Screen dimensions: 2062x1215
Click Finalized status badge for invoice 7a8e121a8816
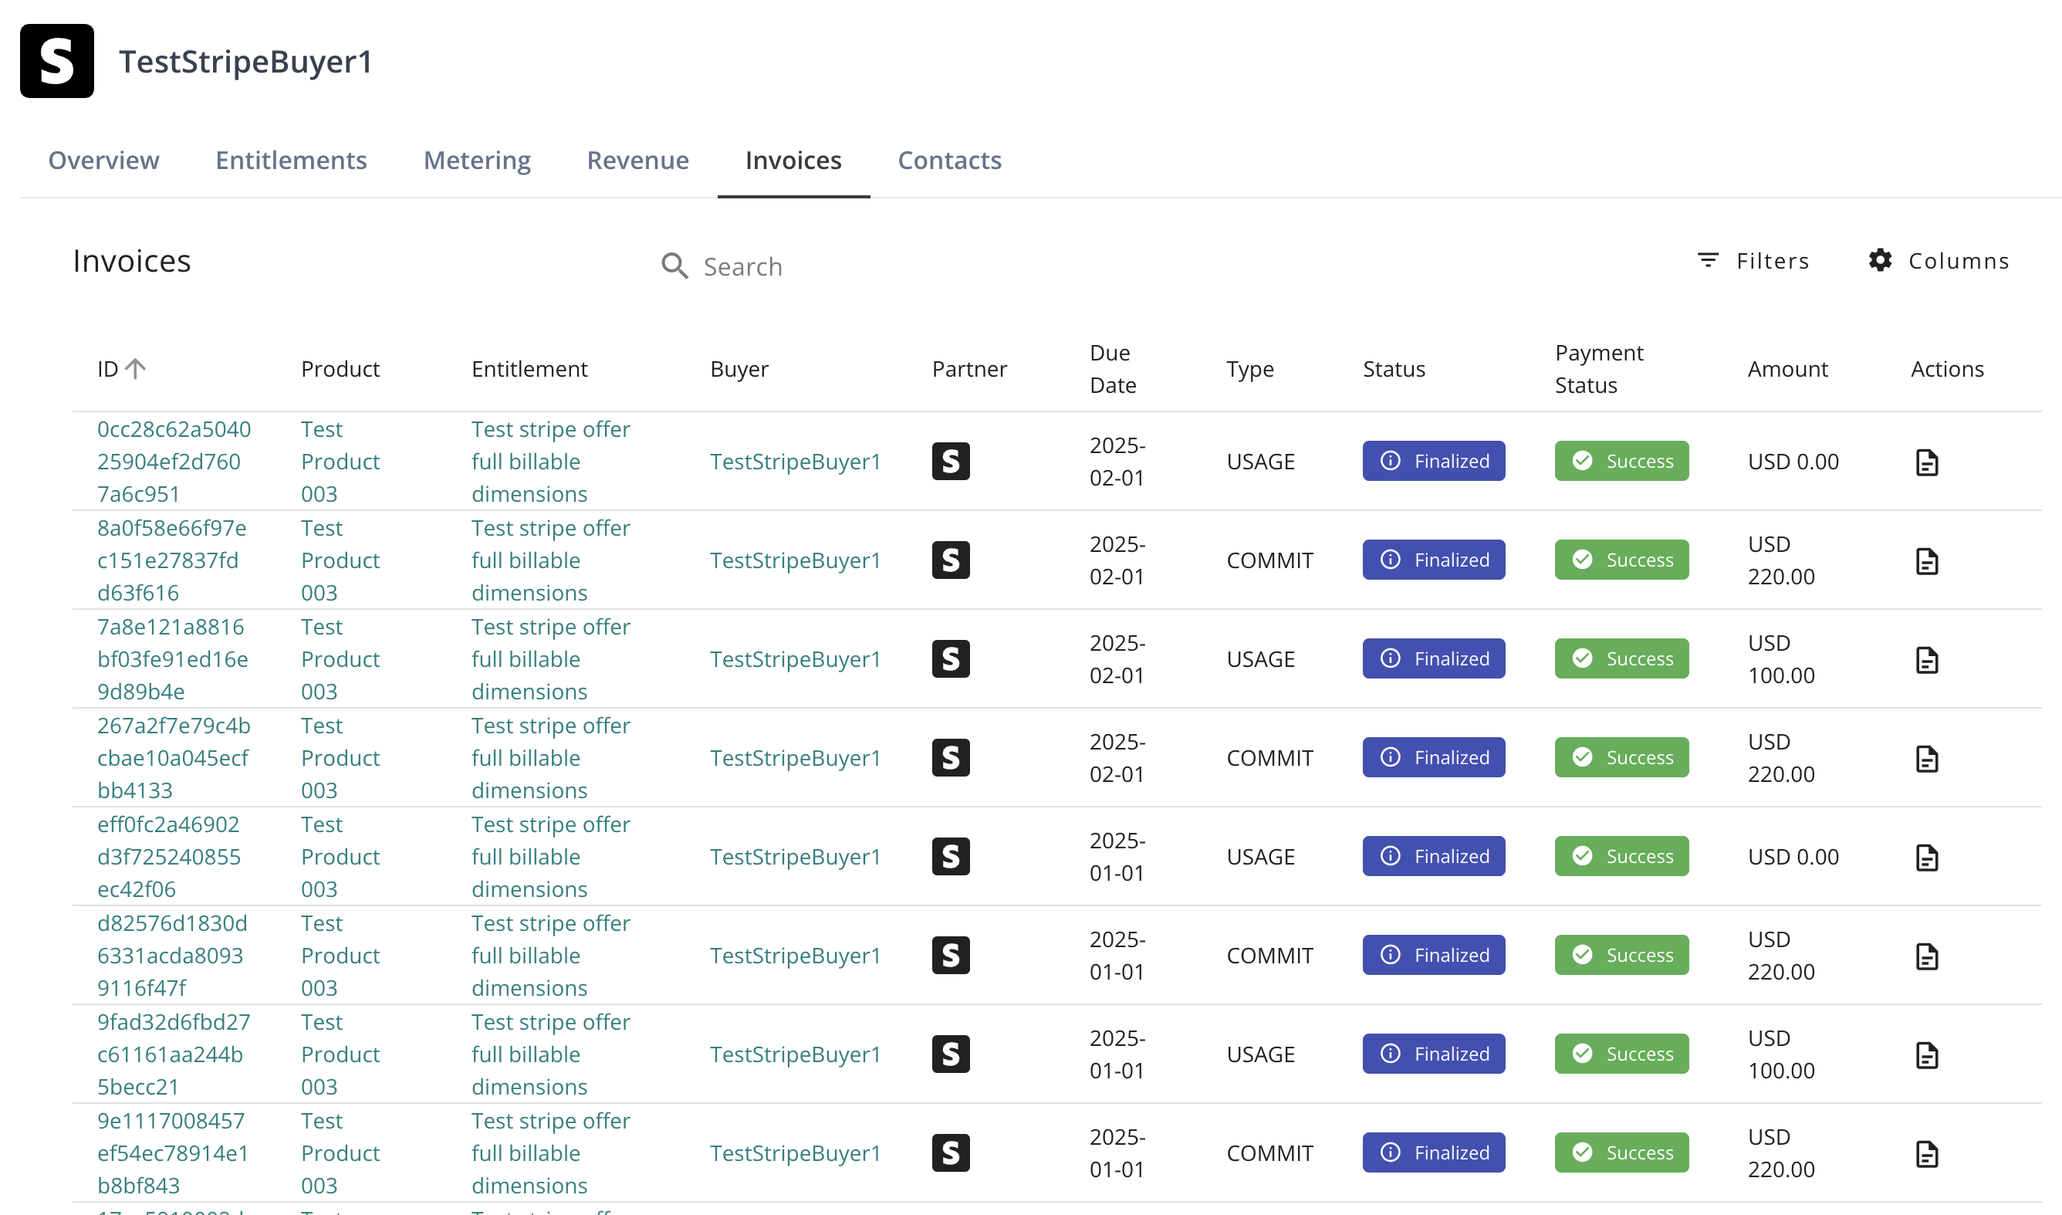tap(1434, 659)
